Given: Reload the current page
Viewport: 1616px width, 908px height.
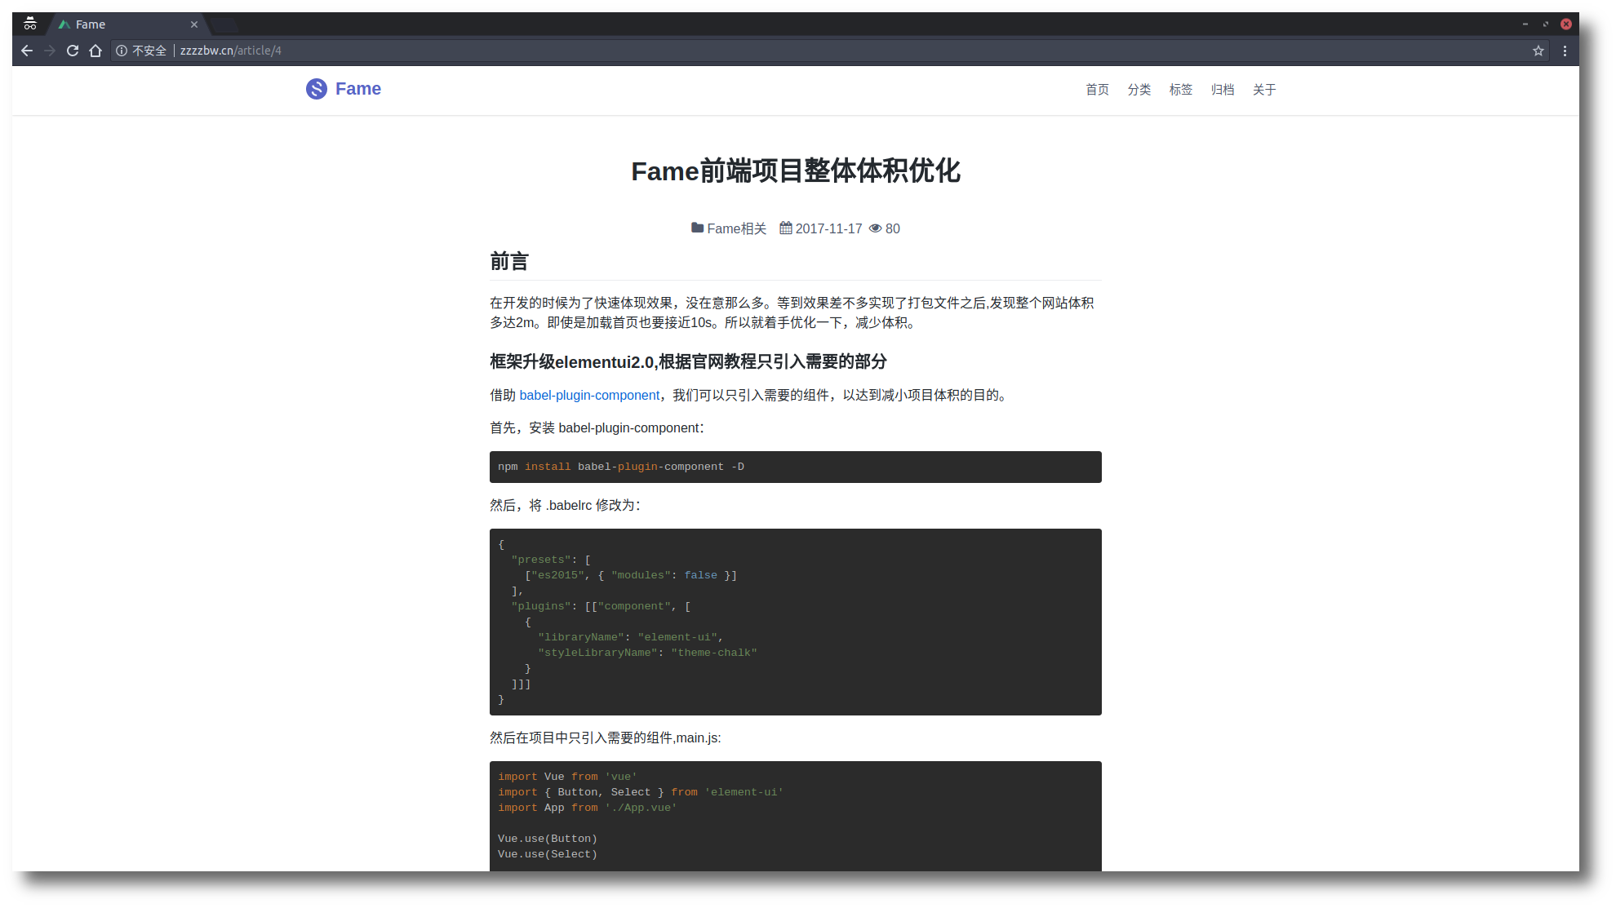Looking at the screenshot, I should (x=73, y=51).
